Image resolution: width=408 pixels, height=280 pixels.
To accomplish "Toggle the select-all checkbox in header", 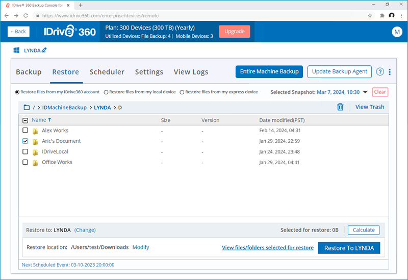I will (25, 120).
